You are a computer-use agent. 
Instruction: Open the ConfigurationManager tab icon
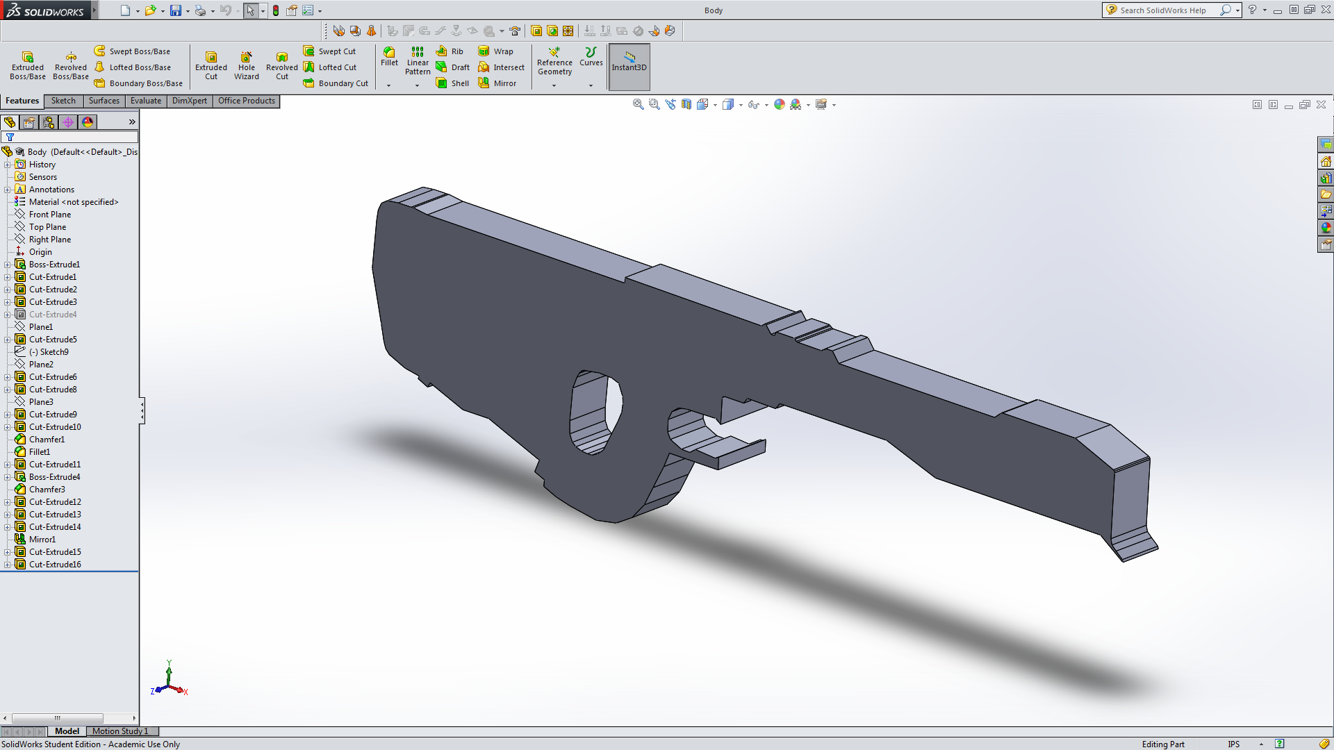point(49,122)
